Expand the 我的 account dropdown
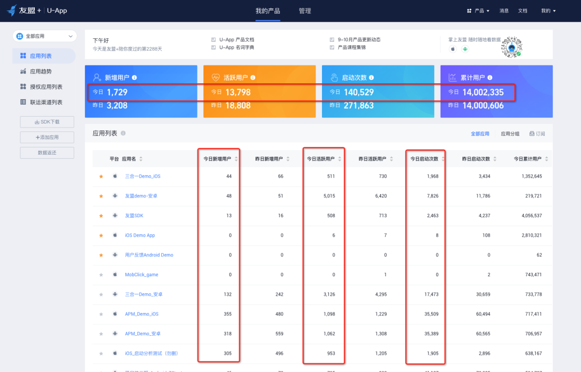 548,11
